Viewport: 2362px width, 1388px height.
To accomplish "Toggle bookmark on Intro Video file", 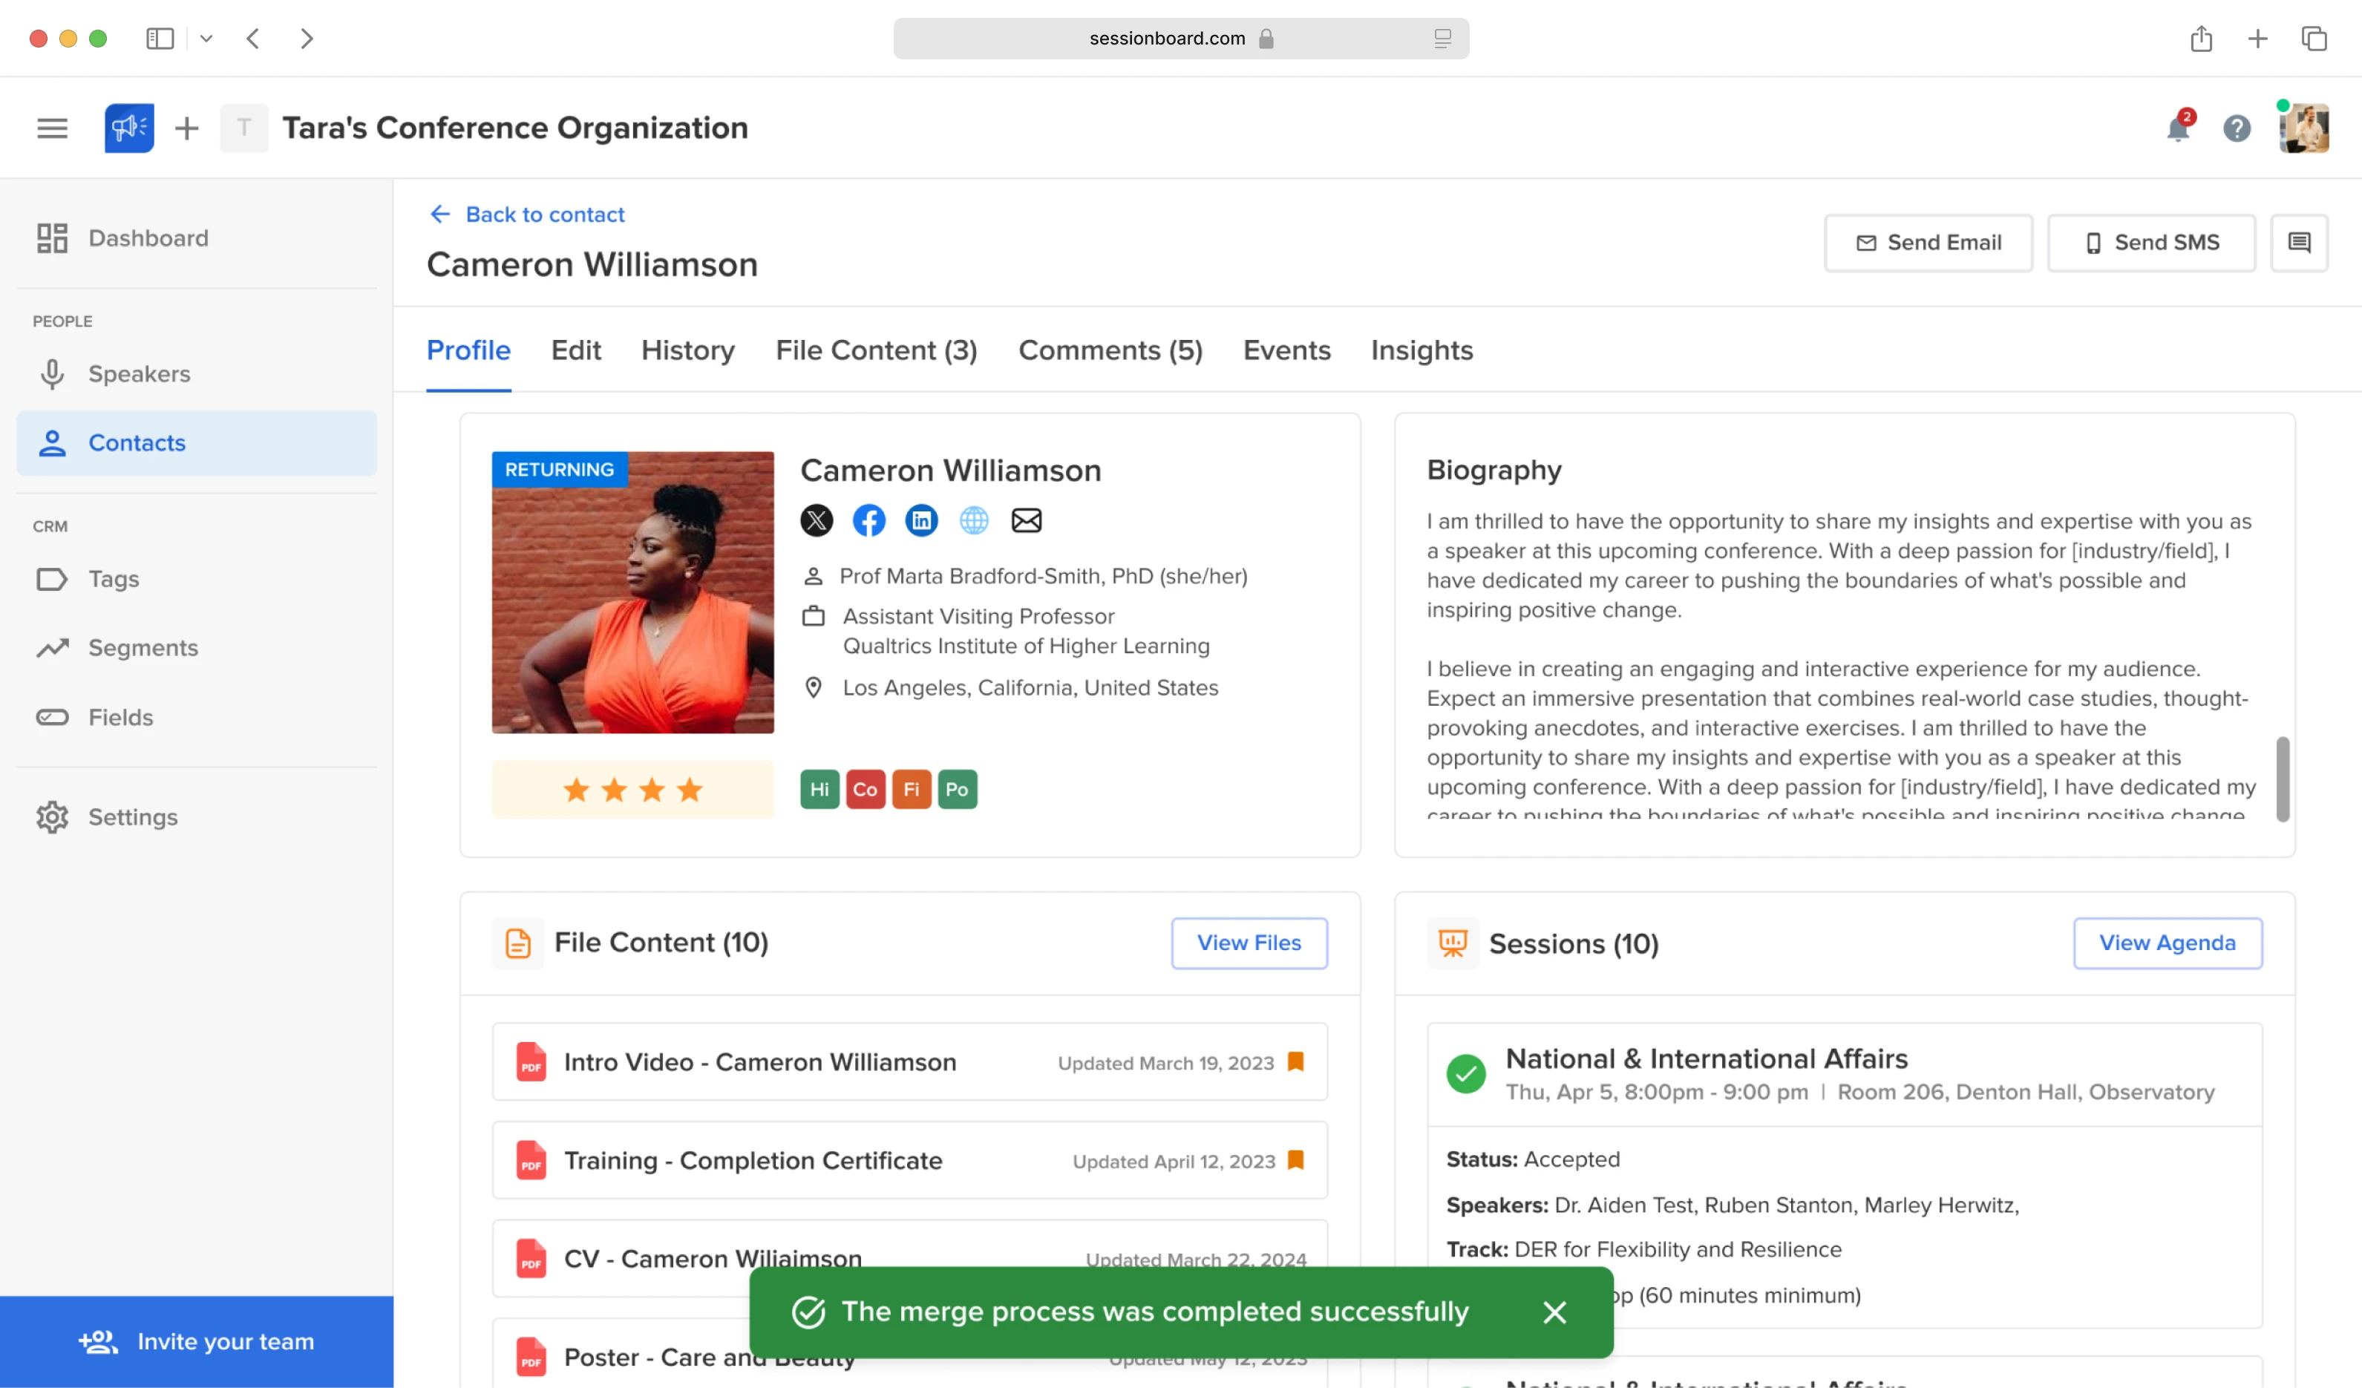I will tap(1296, 1062).
